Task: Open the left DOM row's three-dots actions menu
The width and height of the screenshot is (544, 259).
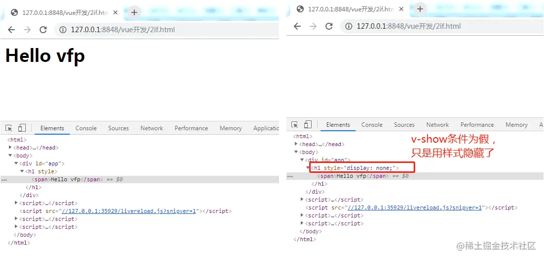Action: 4,180
